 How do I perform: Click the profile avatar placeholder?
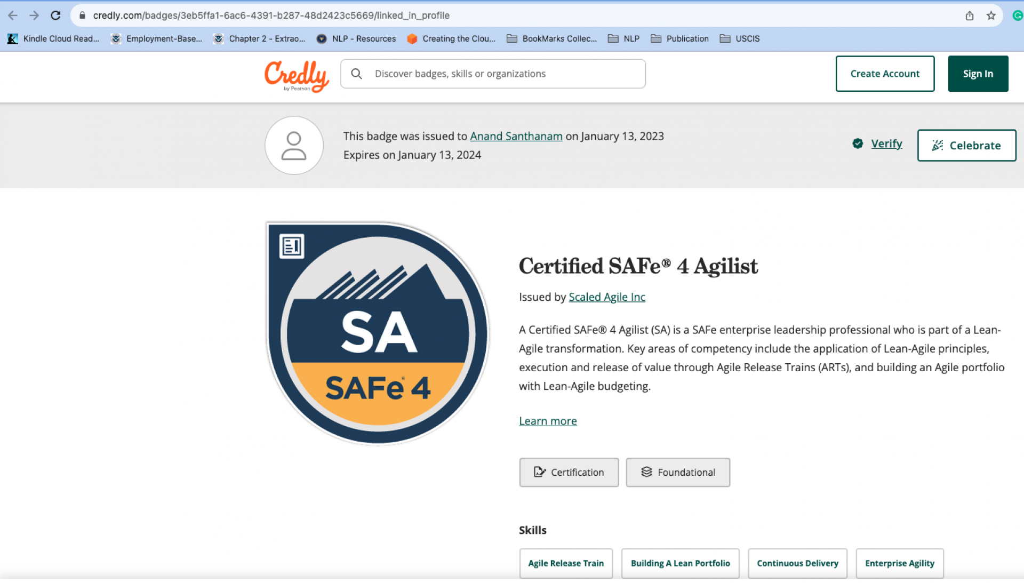pos(294,145)
